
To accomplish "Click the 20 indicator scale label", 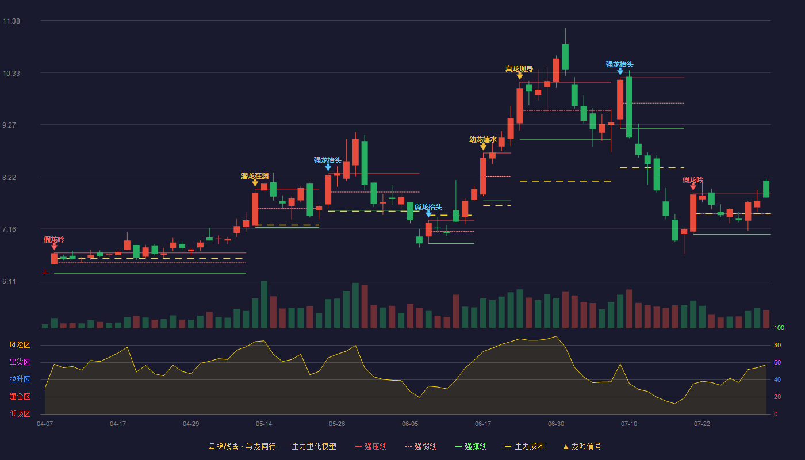I will [777, 397].
